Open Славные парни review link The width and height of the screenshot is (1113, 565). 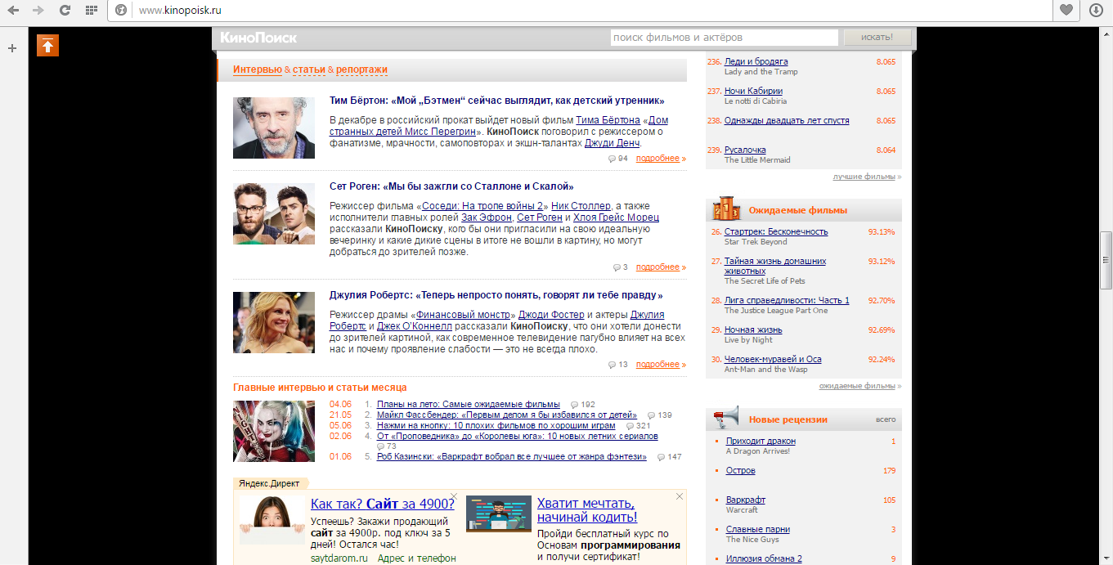pyautogui.click(x=758, y=530)
